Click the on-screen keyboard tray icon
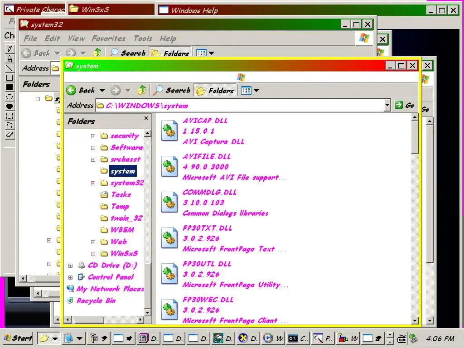 coord(401,338)
